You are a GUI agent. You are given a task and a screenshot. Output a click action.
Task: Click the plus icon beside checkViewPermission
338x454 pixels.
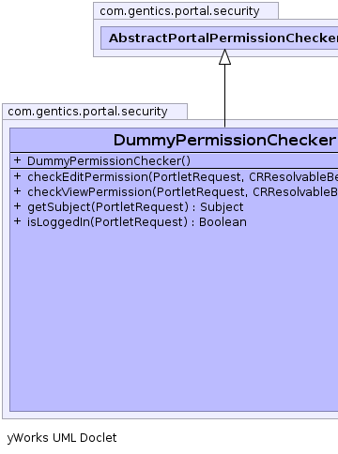pos(17,191)
